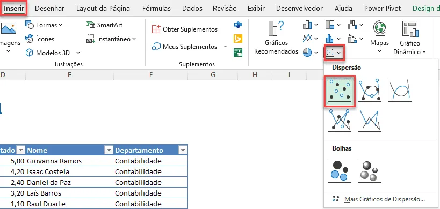Select the cell with value 5,00
The width and height of the screenshot is (440, 209).
click(x=13, y=161)
